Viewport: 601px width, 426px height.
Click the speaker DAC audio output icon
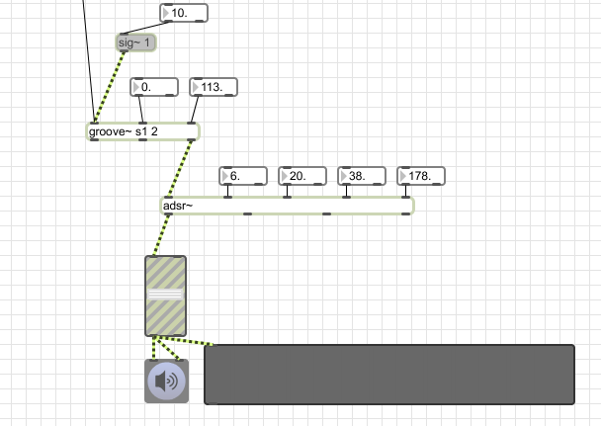[166, 382]
